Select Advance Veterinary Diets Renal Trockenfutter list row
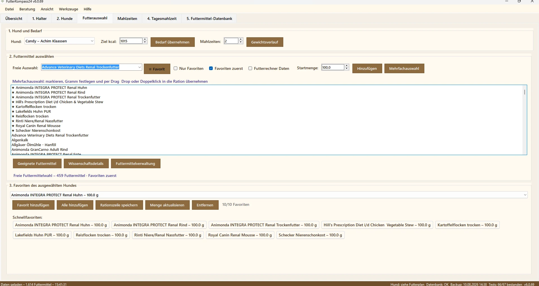 click(x=267, y=135)
